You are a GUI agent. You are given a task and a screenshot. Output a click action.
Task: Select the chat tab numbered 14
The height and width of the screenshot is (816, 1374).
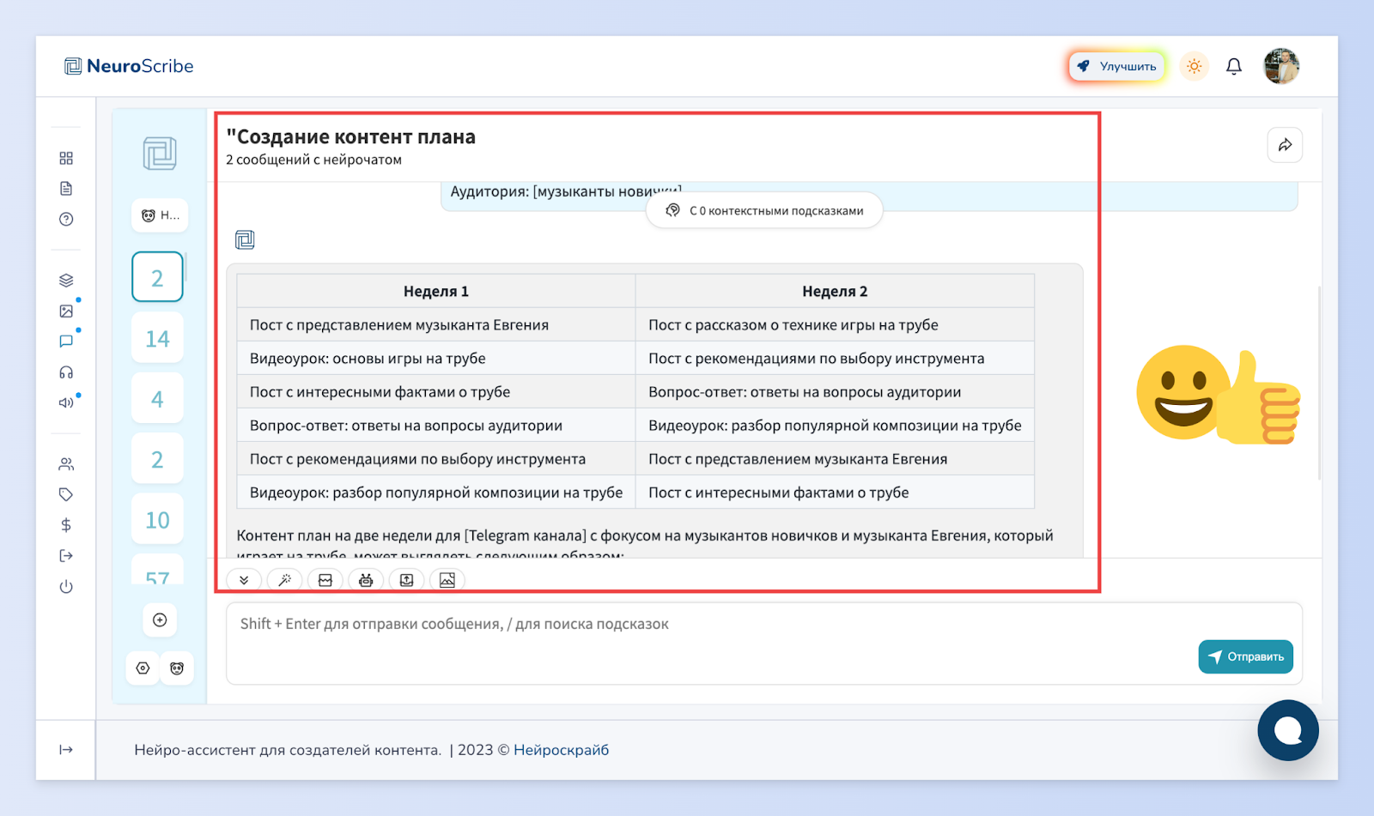tap(157, 338)
